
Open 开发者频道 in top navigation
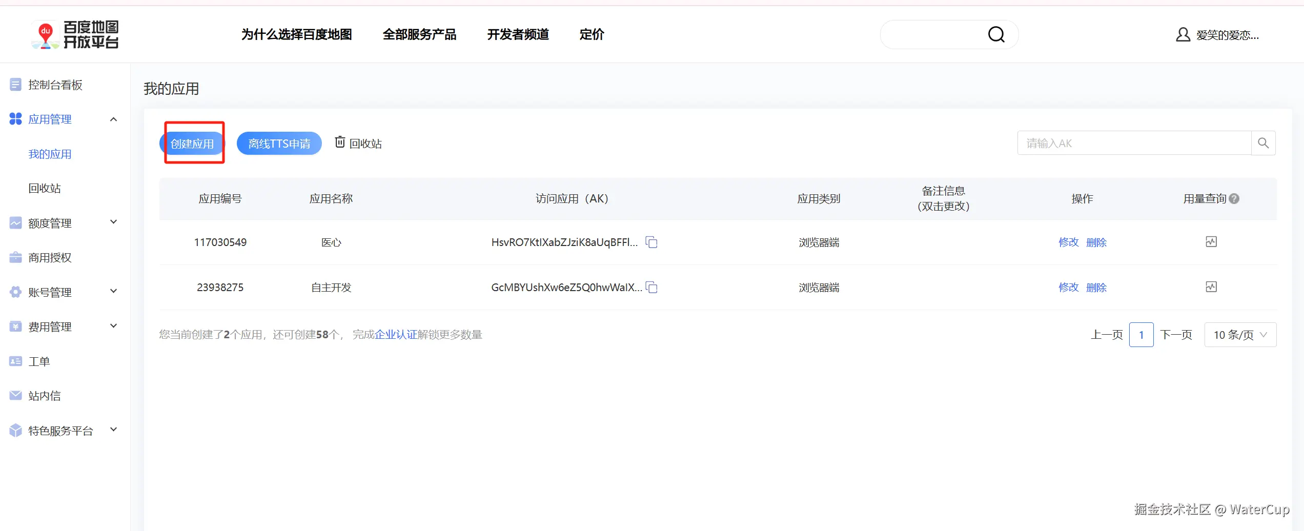(x=518, y=34)
